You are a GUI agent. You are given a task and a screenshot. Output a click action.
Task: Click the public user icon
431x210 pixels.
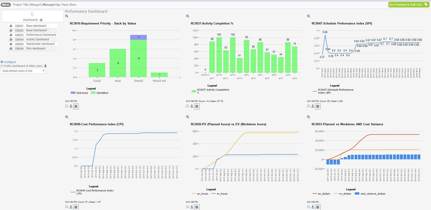(x=45, y=66)
